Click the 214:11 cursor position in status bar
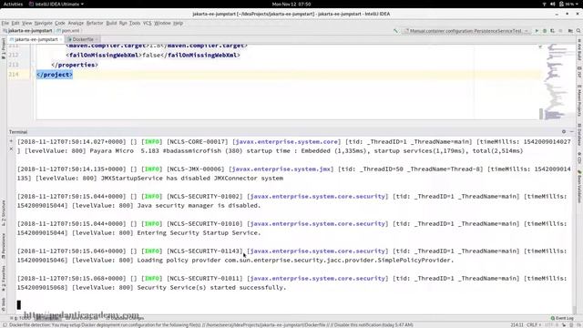583x328 pixels. point(517,324)
